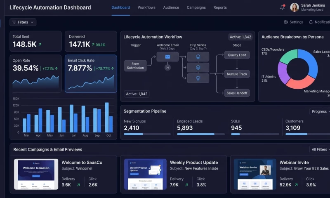Click the filter lines icon in Filters button
Screen dimensions: 330x198
pos(14,22)
